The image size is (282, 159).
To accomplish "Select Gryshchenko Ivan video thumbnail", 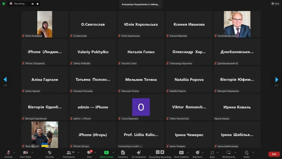I will 237,24.
